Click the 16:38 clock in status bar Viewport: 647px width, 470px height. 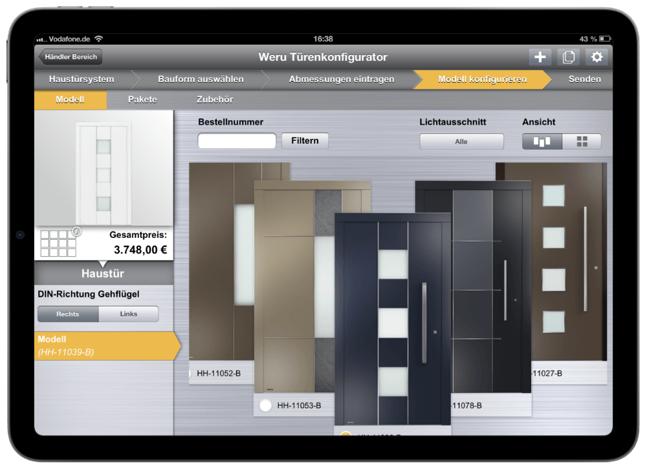click(x=323, y=39)
